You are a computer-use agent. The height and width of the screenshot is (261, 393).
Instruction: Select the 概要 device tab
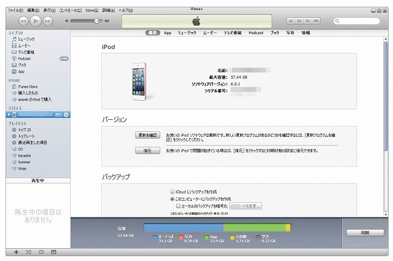click(x=153, y=33)
